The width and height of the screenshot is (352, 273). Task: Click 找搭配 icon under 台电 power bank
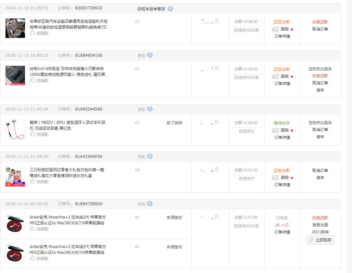(x=32, y=80)
